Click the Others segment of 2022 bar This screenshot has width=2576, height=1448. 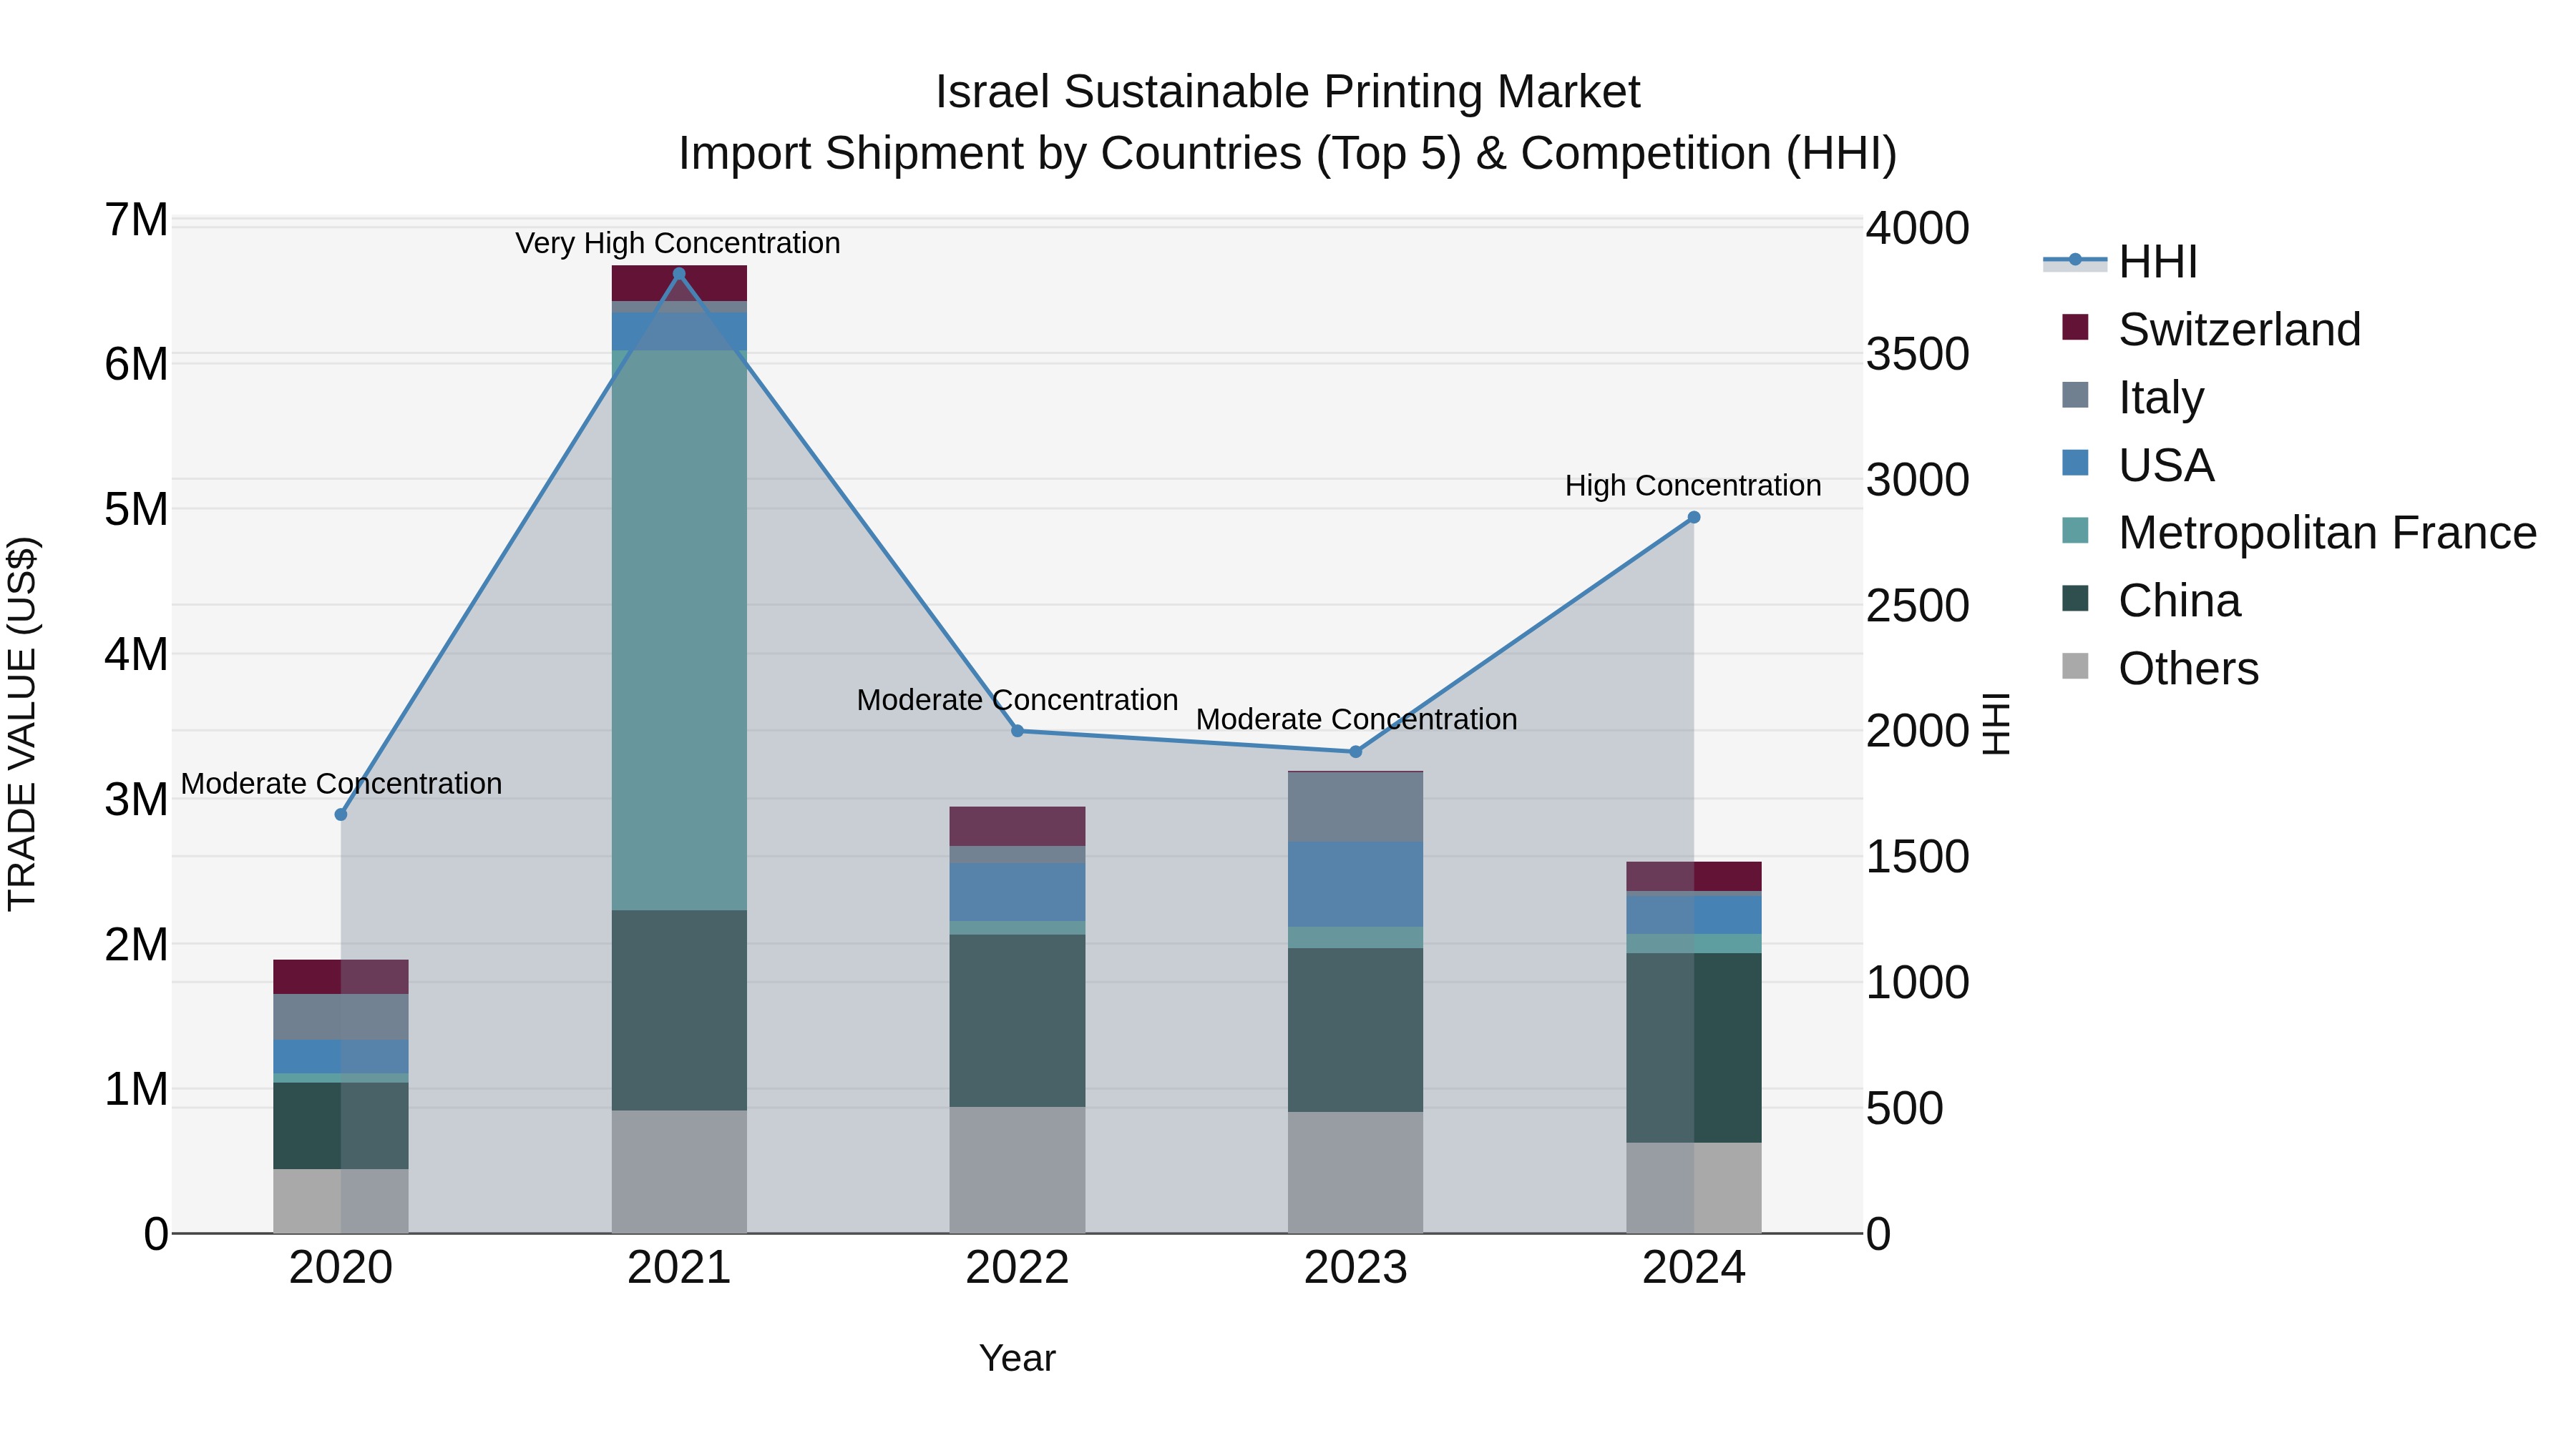(x=1017, y=1169)
